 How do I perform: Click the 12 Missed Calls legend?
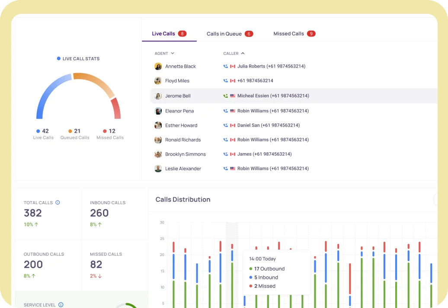110,134
